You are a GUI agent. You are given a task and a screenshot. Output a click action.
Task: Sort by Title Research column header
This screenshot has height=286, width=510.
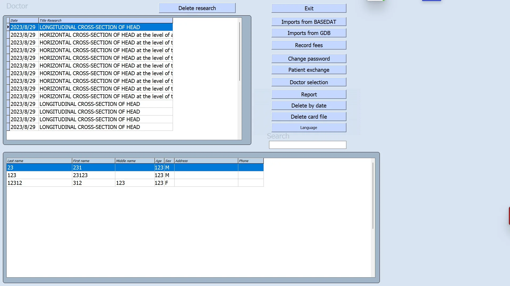[x=105, y=20]
